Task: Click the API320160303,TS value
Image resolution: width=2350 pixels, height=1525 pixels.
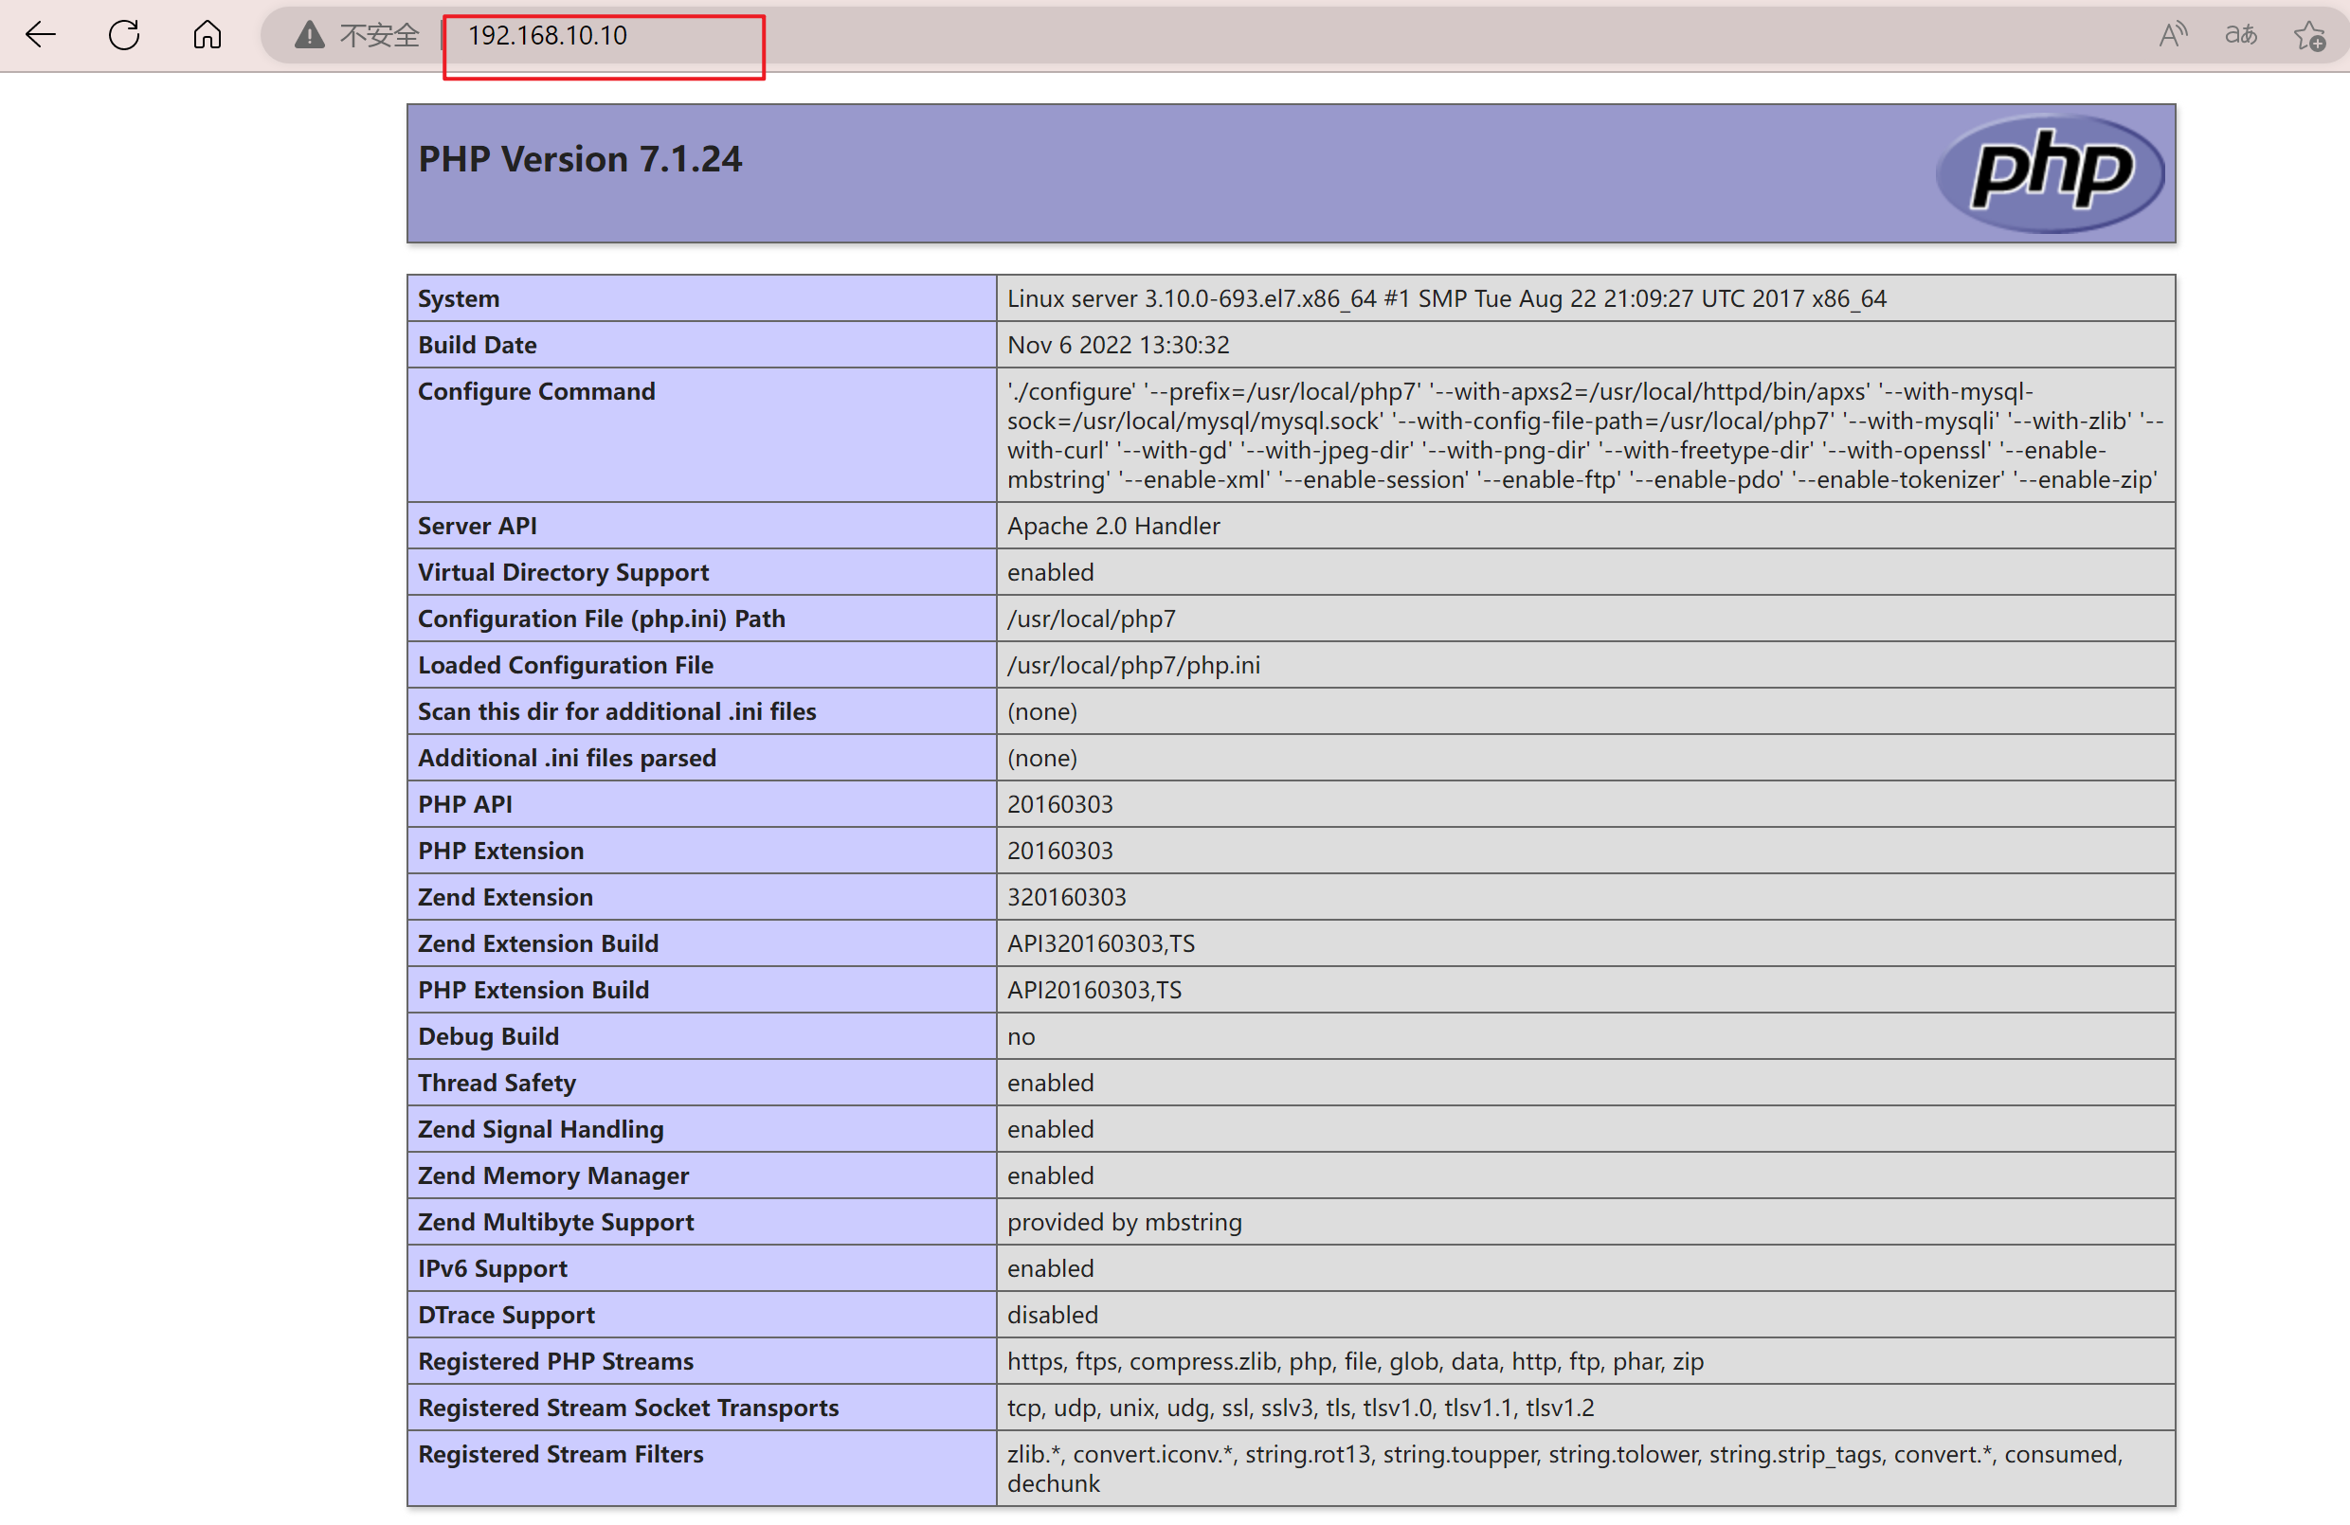Action: pos(1101,942)
